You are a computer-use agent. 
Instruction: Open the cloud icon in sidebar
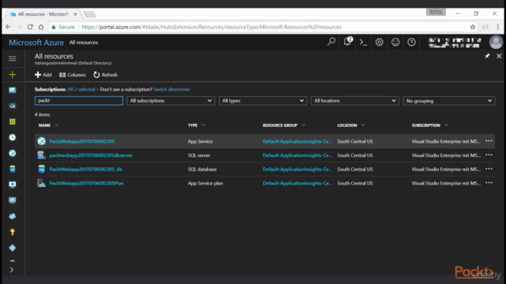click(13, 216)
